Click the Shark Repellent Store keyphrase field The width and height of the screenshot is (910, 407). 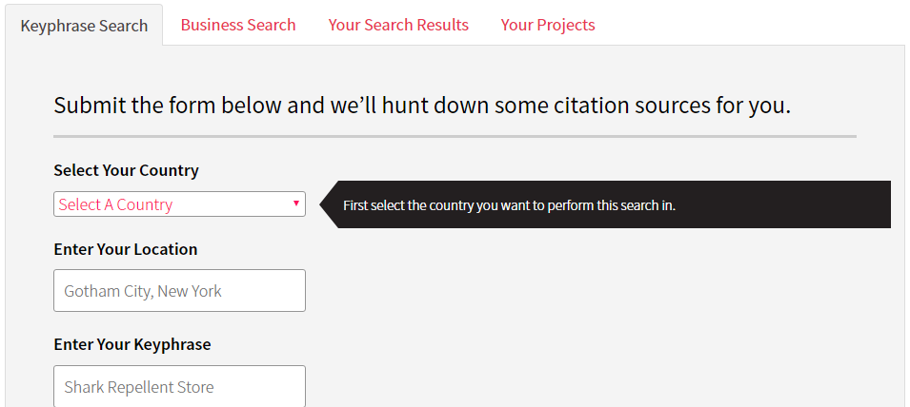179,387
